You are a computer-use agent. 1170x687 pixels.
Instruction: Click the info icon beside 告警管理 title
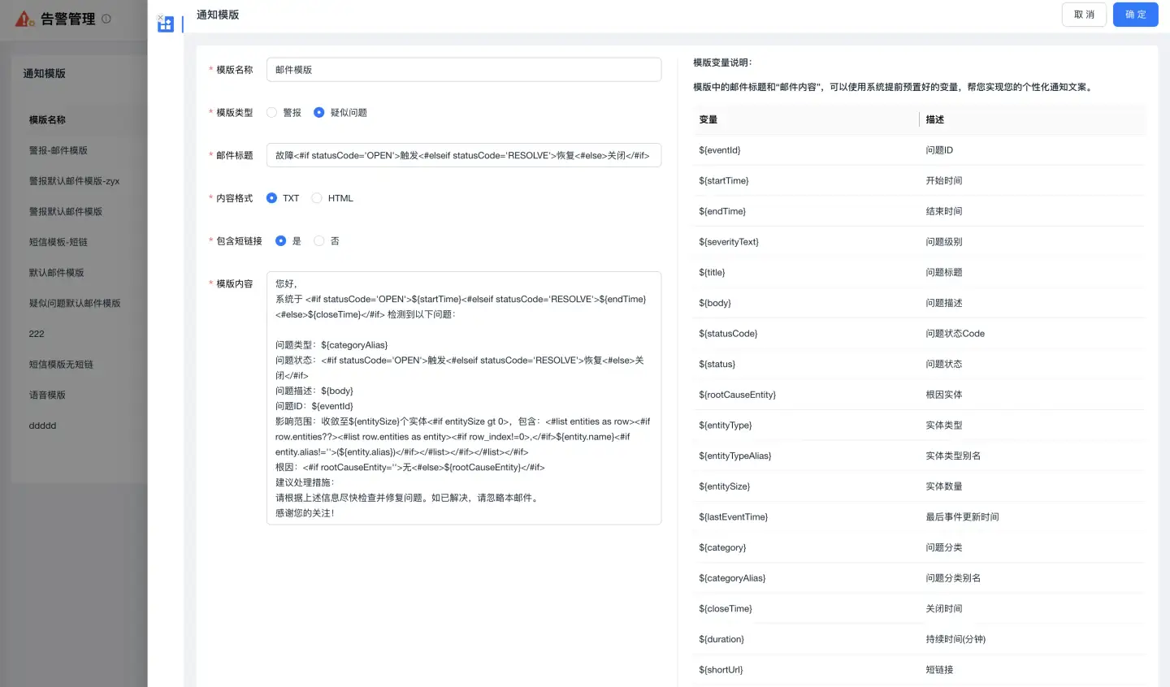pos(106,19)
